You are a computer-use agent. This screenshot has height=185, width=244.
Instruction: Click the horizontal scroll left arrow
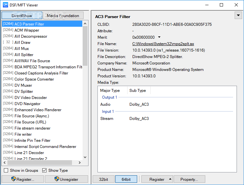pos(5,163)
